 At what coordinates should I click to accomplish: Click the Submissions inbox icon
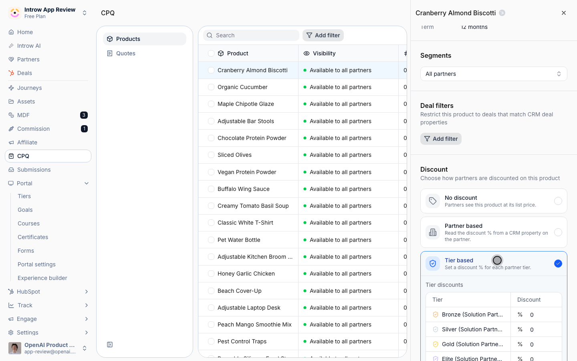click(11, 170)
